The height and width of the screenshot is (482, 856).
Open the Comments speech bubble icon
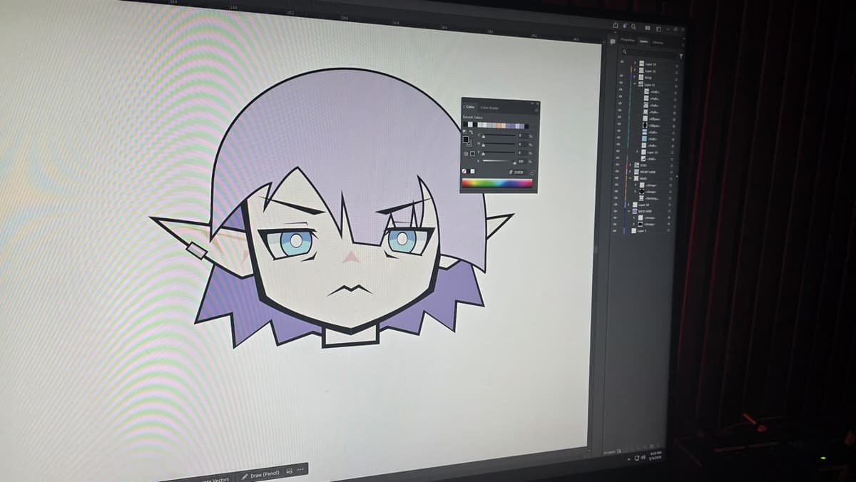click(613, 41)
